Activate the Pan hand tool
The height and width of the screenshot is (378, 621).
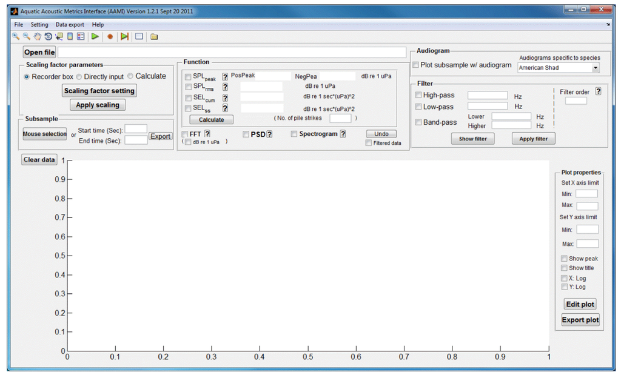pyautogui.click(x=37, y=36)
